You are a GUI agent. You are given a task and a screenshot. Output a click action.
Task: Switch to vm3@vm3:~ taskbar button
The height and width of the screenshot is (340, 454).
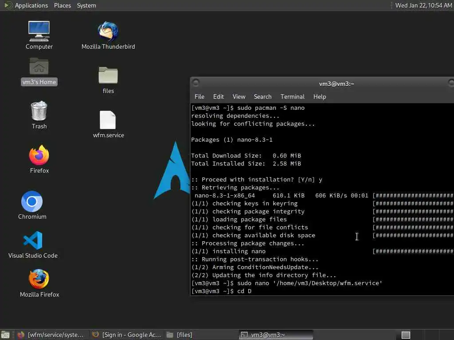[x=276, y=335]
